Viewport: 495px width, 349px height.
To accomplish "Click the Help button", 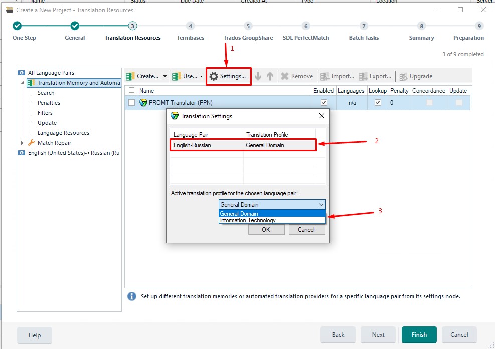I will (x=35, y=335).
